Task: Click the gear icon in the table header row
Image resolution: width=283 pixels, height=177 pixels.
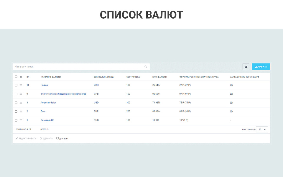Action: pyautogui.click(x=21, y=77)
